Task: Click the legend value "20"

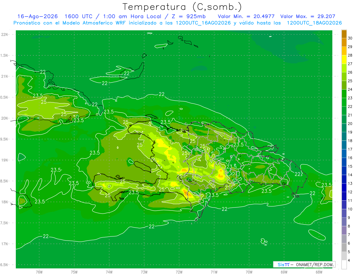Action: 350,124
